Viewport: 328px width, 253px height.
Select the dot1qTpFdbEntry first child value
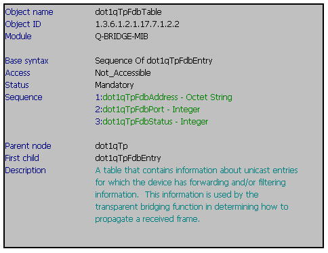128,158
